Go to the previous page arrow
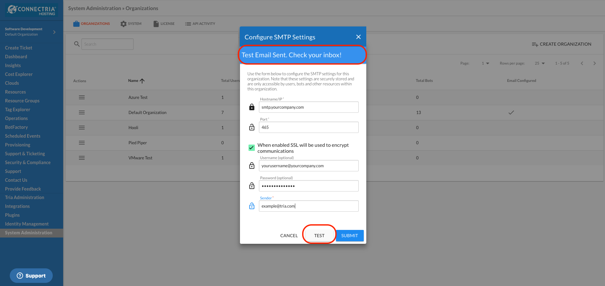Screen dimensions: 605x286 [x=582, y=63]
